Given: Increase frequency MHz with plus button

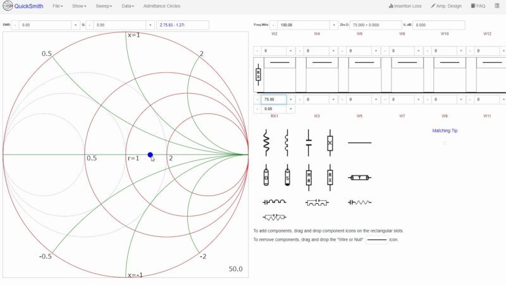Looking at the screenshot, I should tap(332, 25).
